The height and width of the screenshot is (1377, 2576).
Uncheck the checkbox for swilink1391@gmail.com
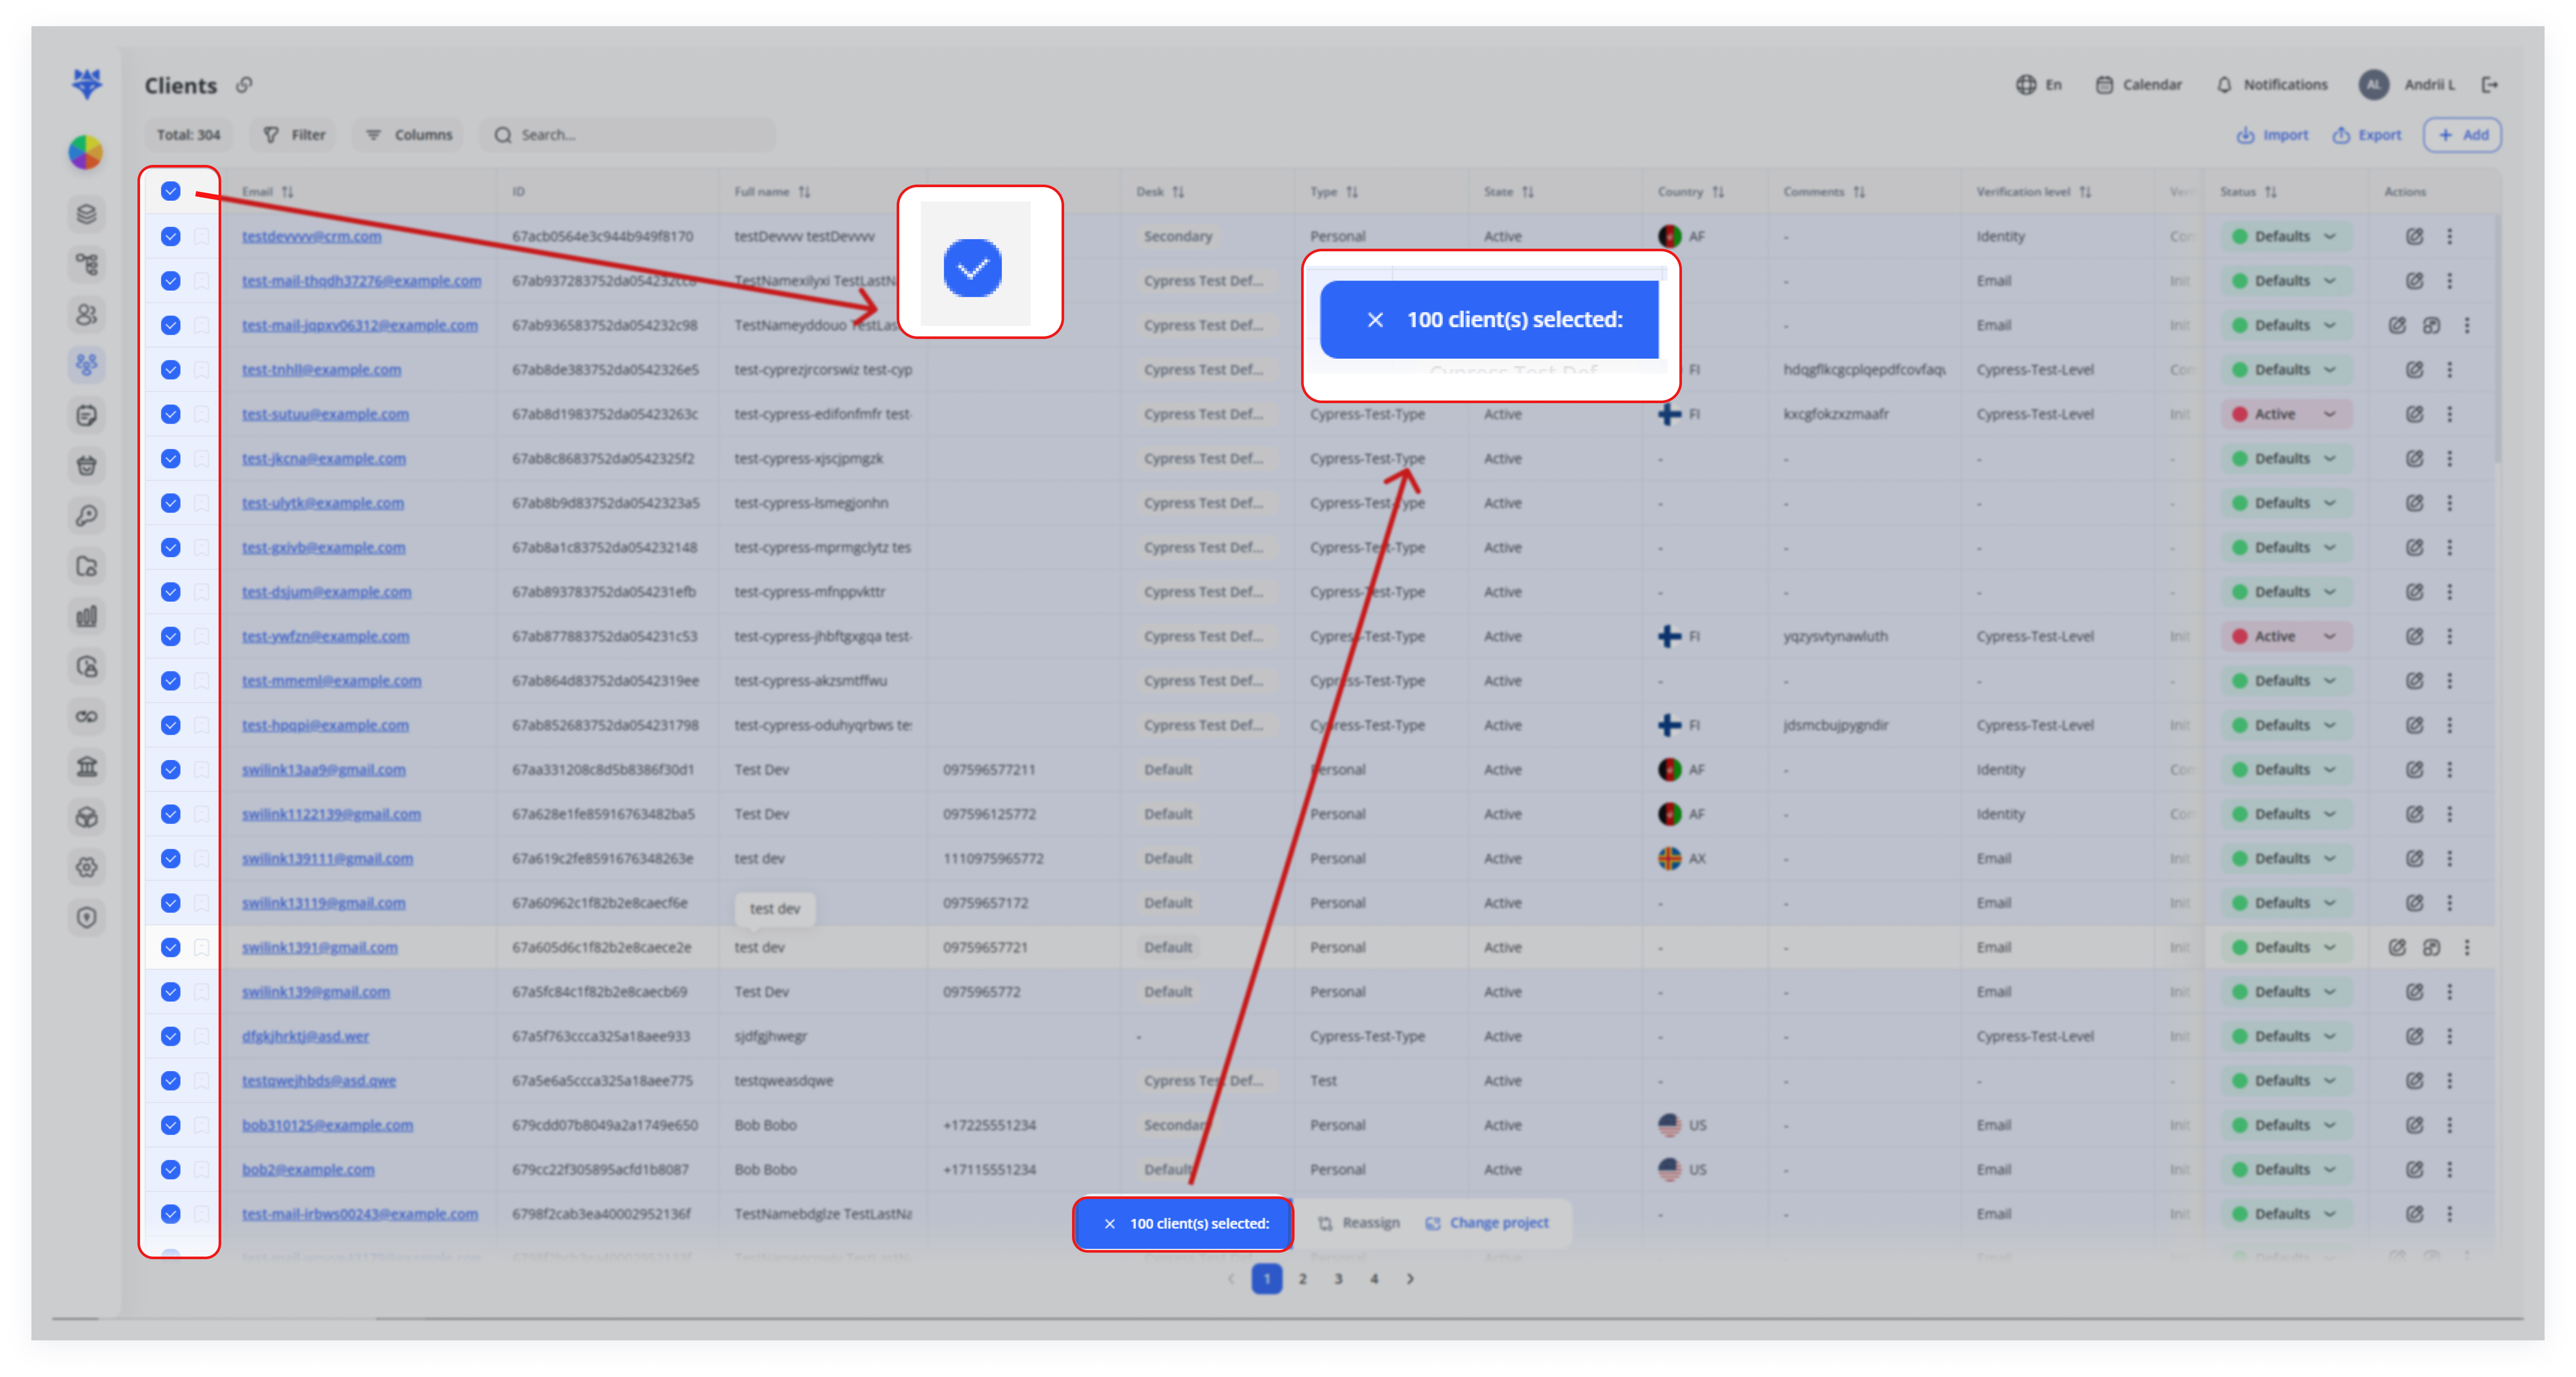pyautogui.click(x=171, y=947)
